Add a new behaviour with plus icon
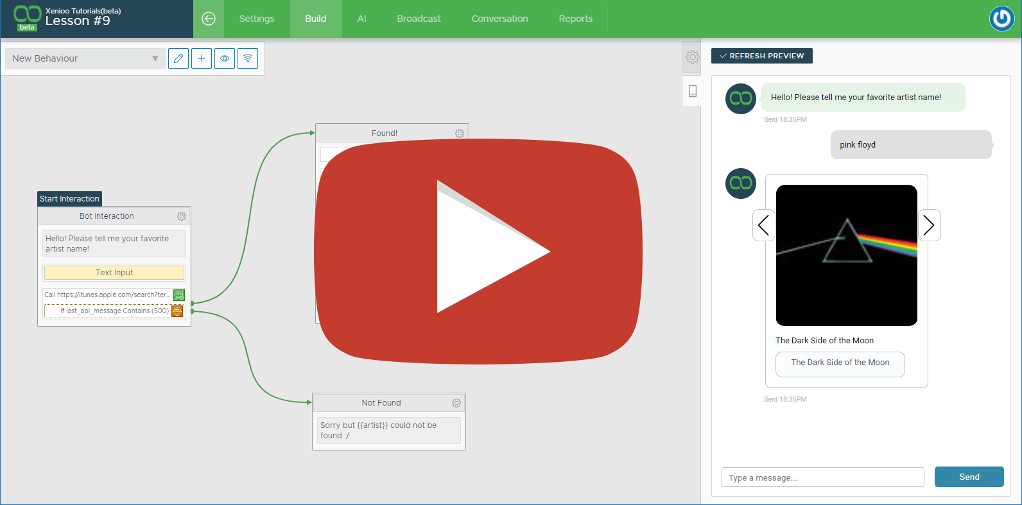The height and width of the screenshot is (505, 1022). (x=202, y=58)
